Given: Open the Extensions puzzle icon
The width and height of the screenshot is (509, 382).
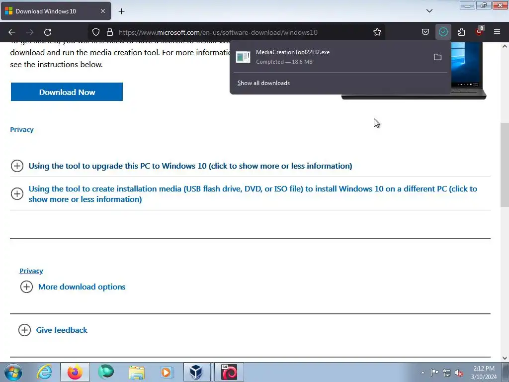Looking at the screenshot, I should (461, 32).
